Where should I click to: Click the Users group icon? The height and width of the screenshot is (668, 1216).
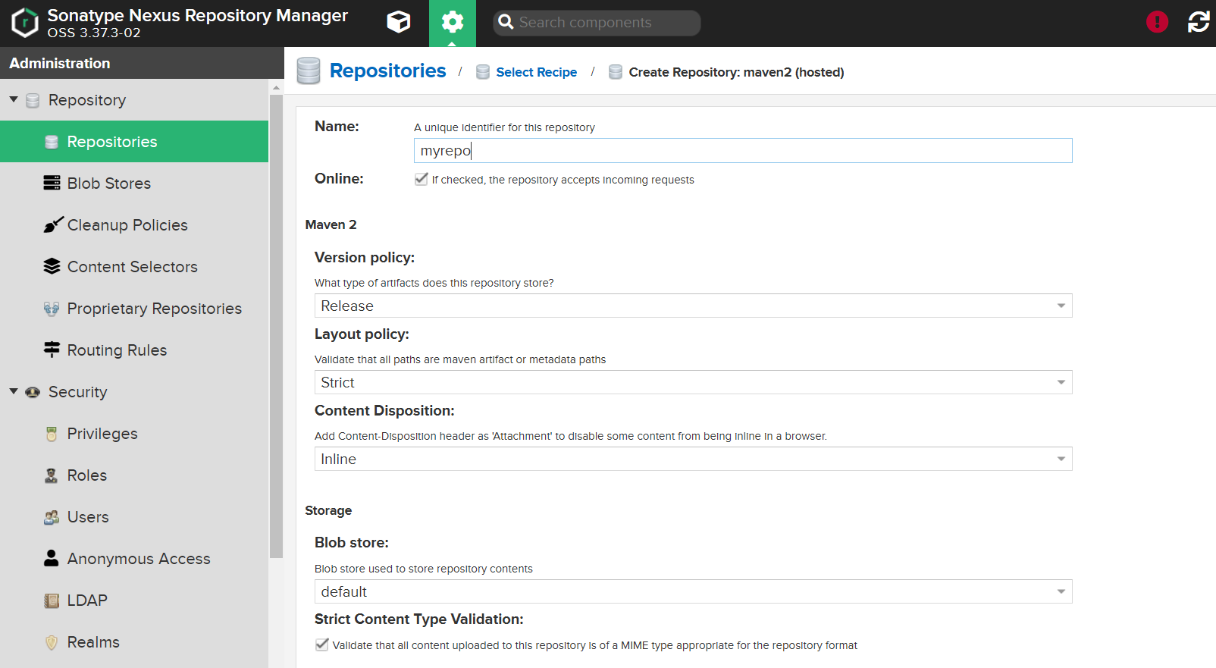point(52,517)
